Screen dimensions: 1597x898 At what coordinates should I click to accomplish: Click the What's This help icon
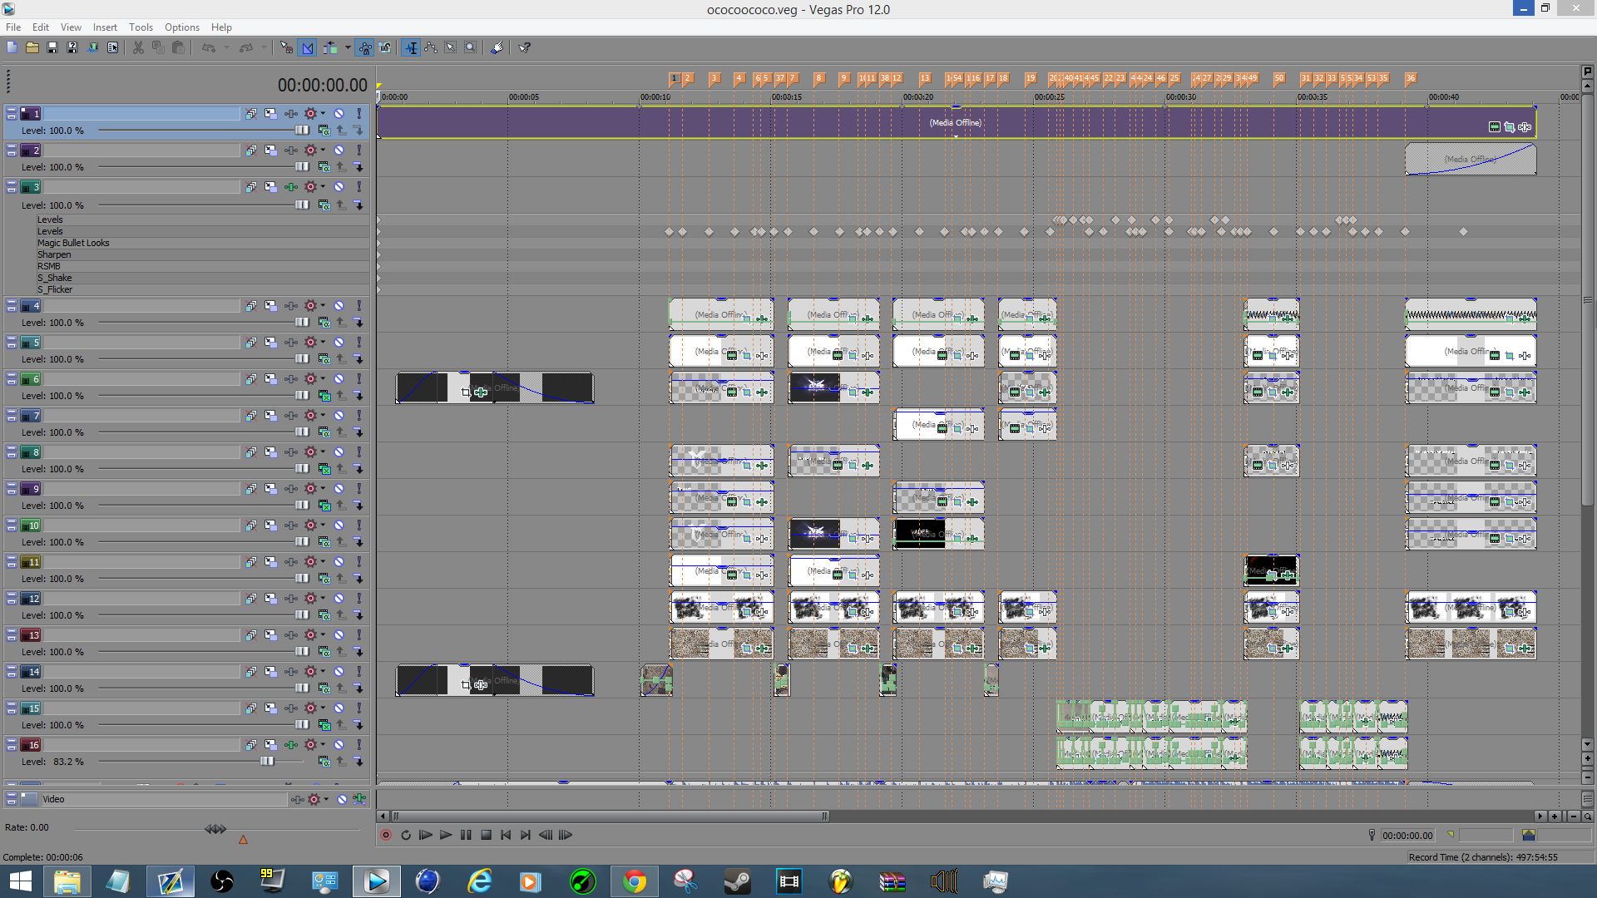tap(525, 47)
